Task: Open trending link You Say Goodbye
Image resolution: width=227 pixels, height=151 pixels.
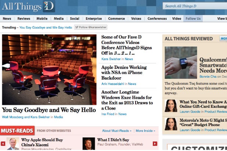Action: click(46, 27)
